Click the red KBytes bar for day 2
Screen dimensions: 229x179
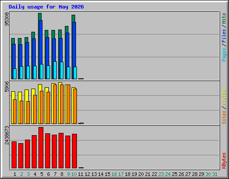[21, 156]
